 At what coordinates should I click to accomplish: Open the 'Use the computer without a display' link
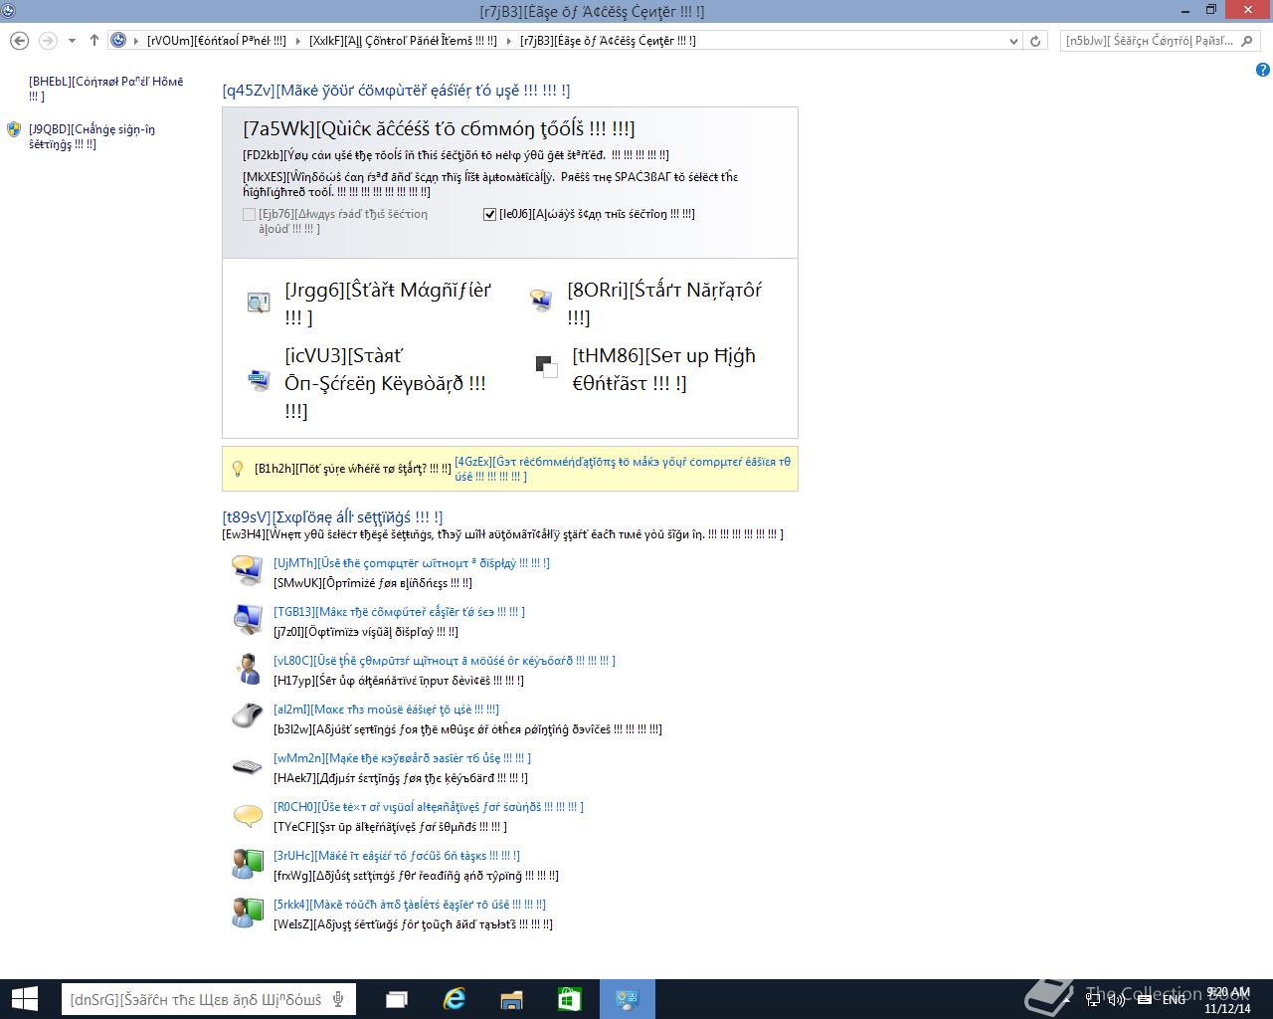[x=412, y=562]
